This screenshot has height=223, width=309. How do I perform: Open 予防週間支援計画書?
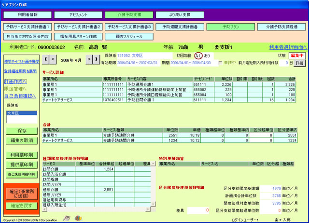tap(180, 27)
